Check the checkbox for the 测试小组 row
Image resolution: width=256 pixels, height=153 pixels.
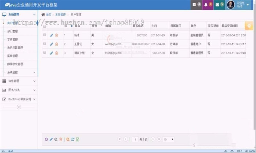click(x=44, y=52)
